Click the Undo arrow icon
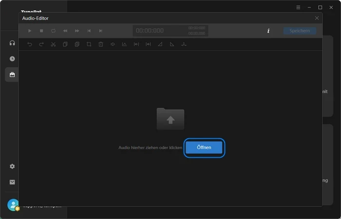 30,44
